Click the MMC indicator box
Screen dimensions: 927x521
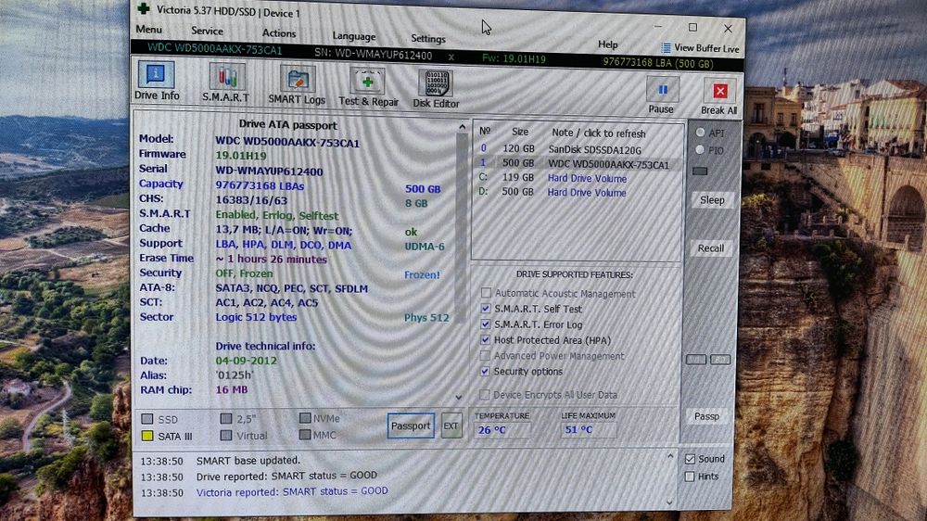tap(304, 434)
